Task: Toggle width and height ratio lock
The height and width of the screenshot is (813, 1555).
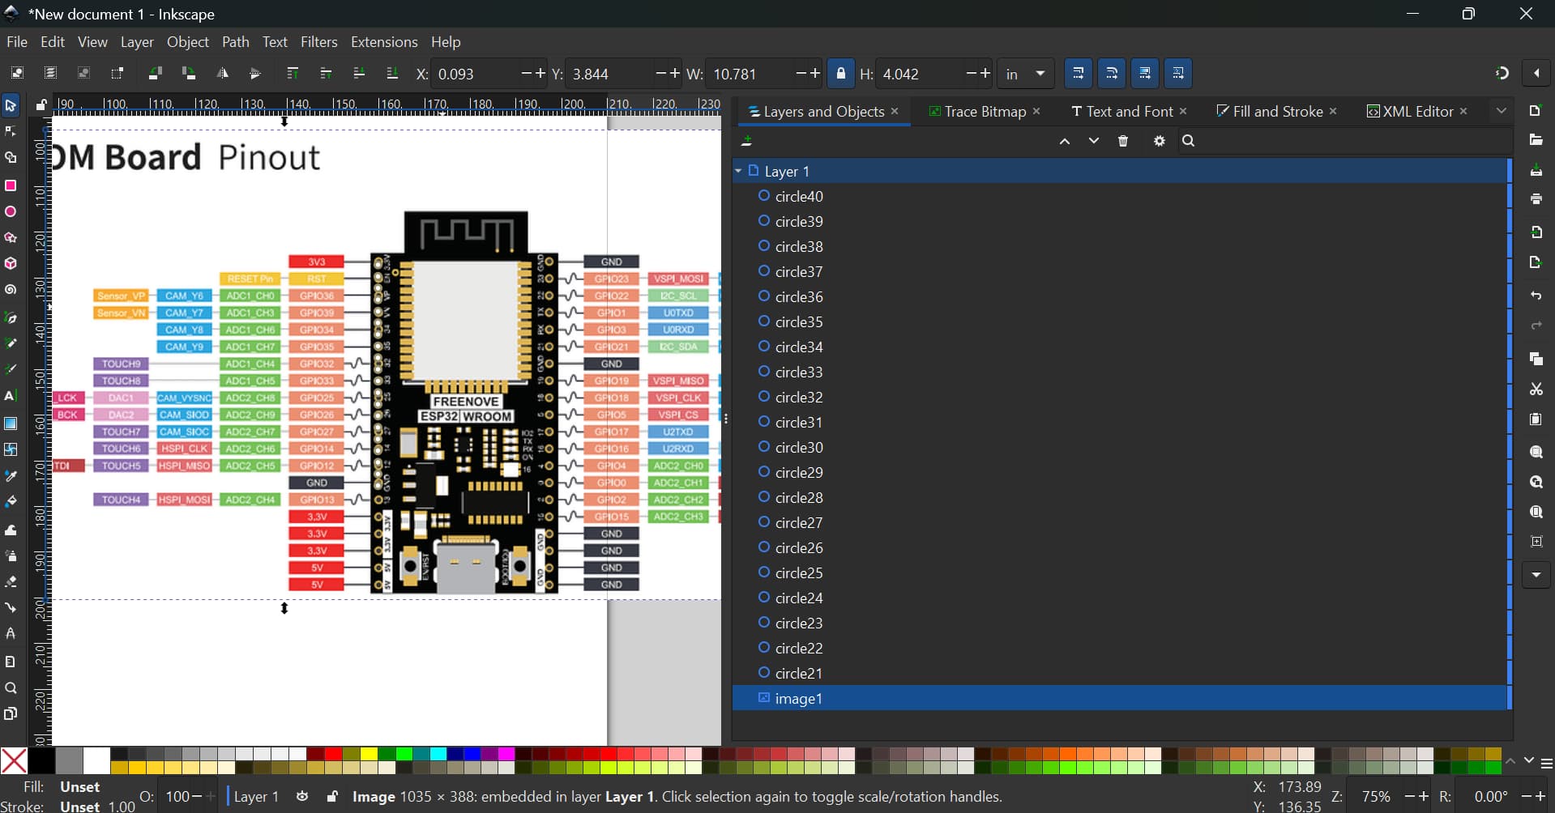Action: 840,74
